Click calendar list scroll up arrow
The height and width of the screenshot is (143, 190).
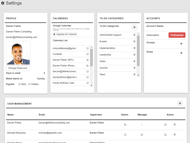91,47
